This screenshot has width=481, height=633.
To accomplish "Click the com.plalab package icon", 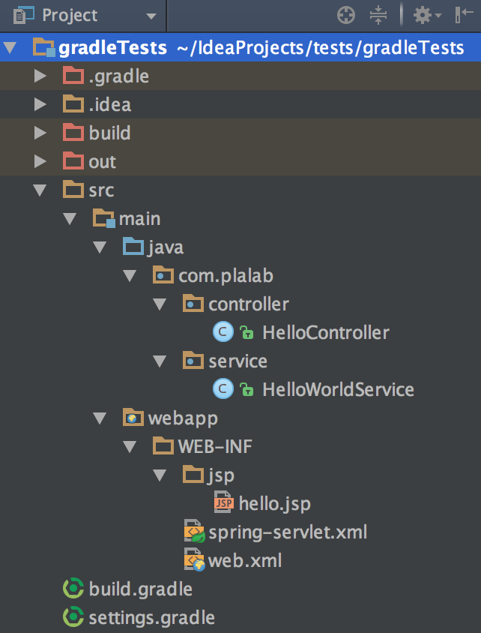I will pos(163,275).
